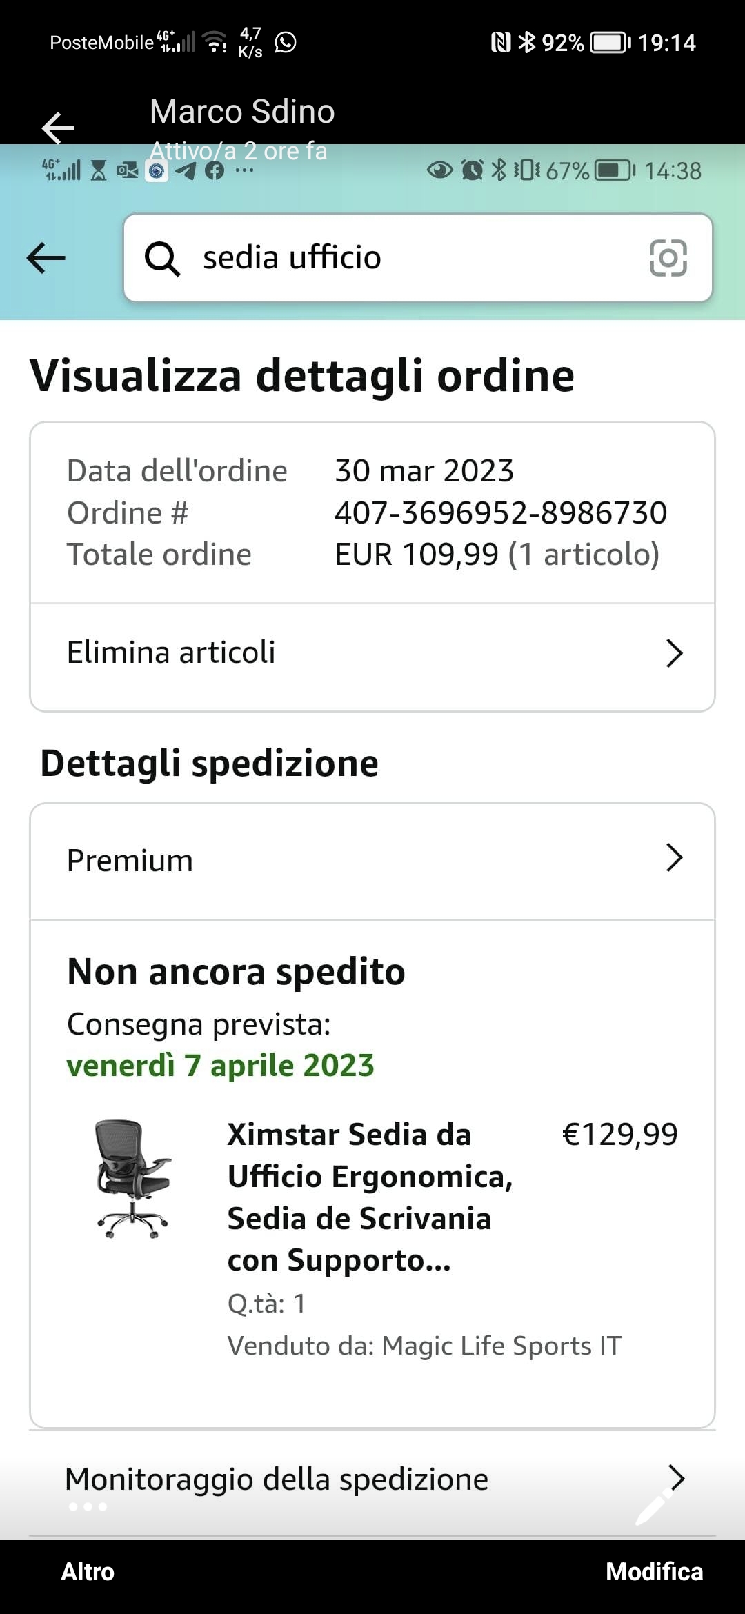
Task: Tap the Bluetooth icon in top status bar
Action: click(527, 42)
